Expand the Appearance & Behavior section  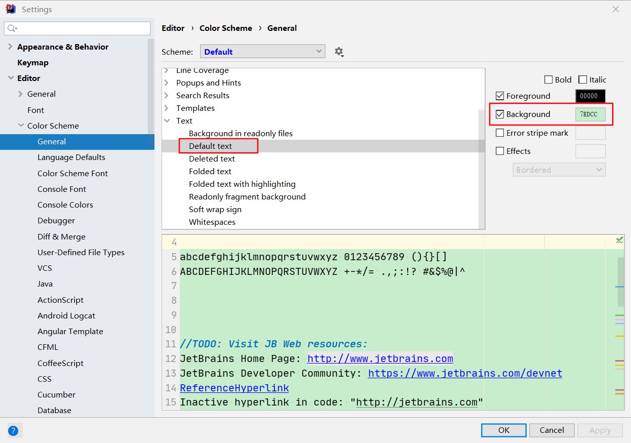click(x=11, y=47)
